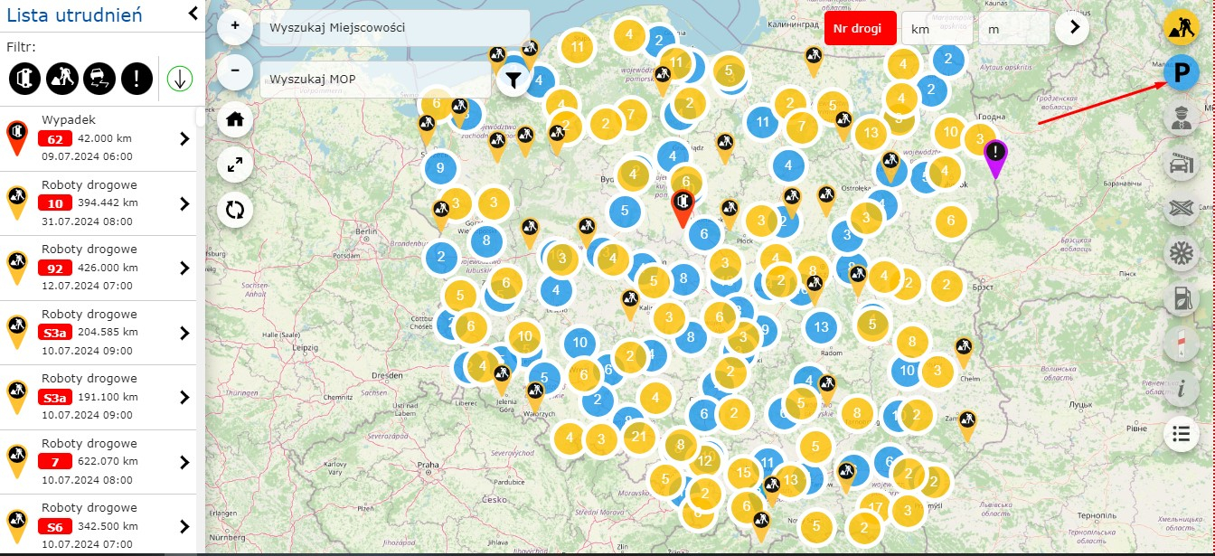Filter list by accident icon
Image resolution: width=1215 pixels, height=556 pixels.
click(x=25, y=79)
